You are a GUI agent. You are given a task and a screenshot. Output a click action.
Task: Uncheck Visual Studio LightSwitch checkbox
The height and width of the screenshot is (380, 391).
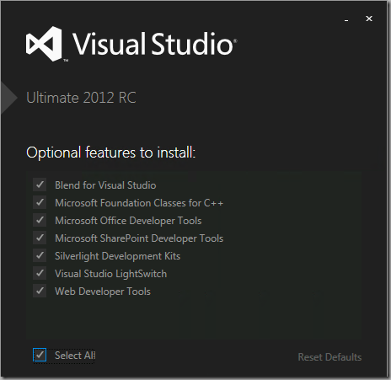tap(40, 273)
